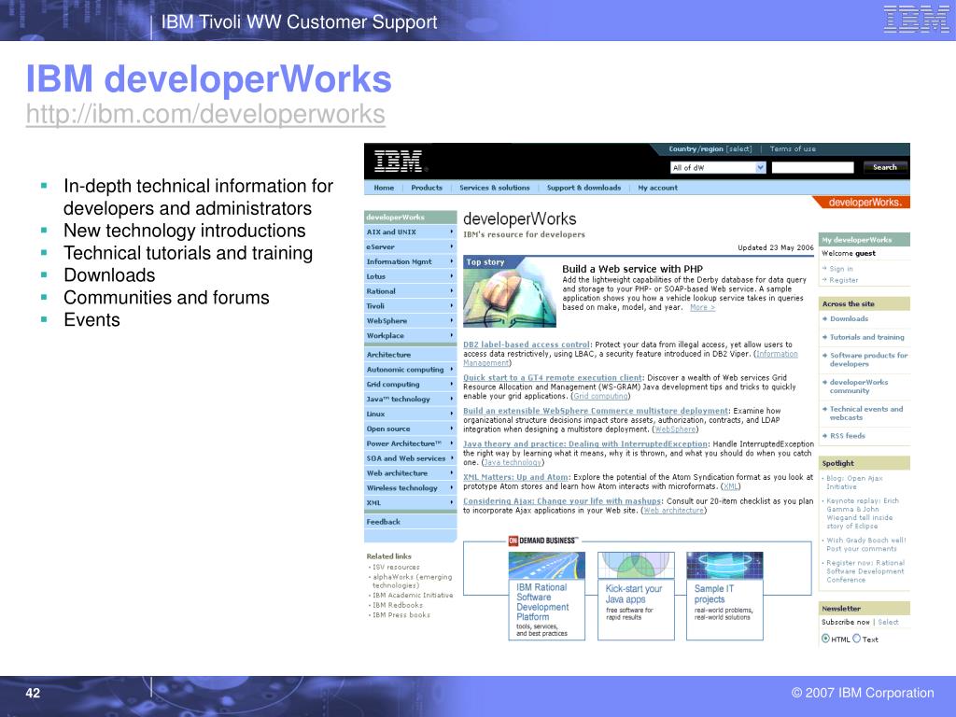The height and width of the screenshot is (717, 956).
Task: Open the Tutorials and training link
Action: [867, 337]
